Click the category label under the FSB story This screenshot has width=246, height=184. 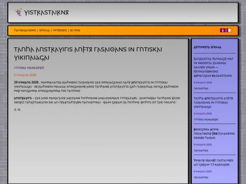[201, 151]
